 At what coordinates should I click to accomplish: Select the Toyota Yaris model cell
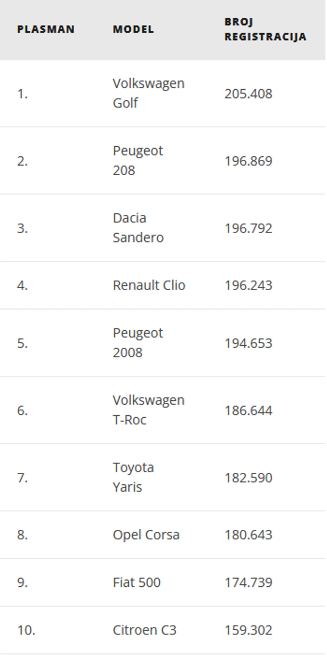click(x=133, y=477)
